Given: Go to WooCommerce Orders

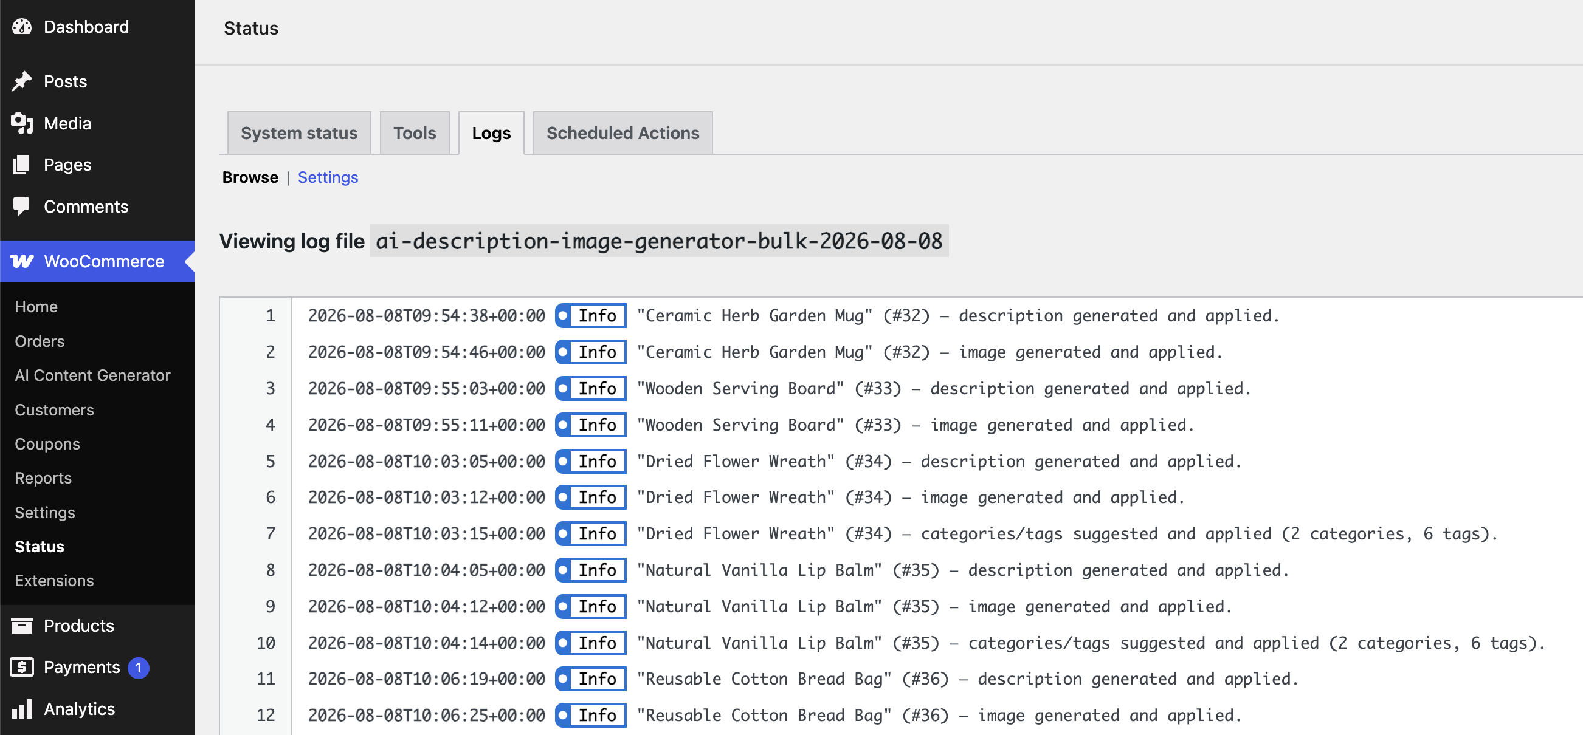Looking at the screenshot, I should point(40,341).
